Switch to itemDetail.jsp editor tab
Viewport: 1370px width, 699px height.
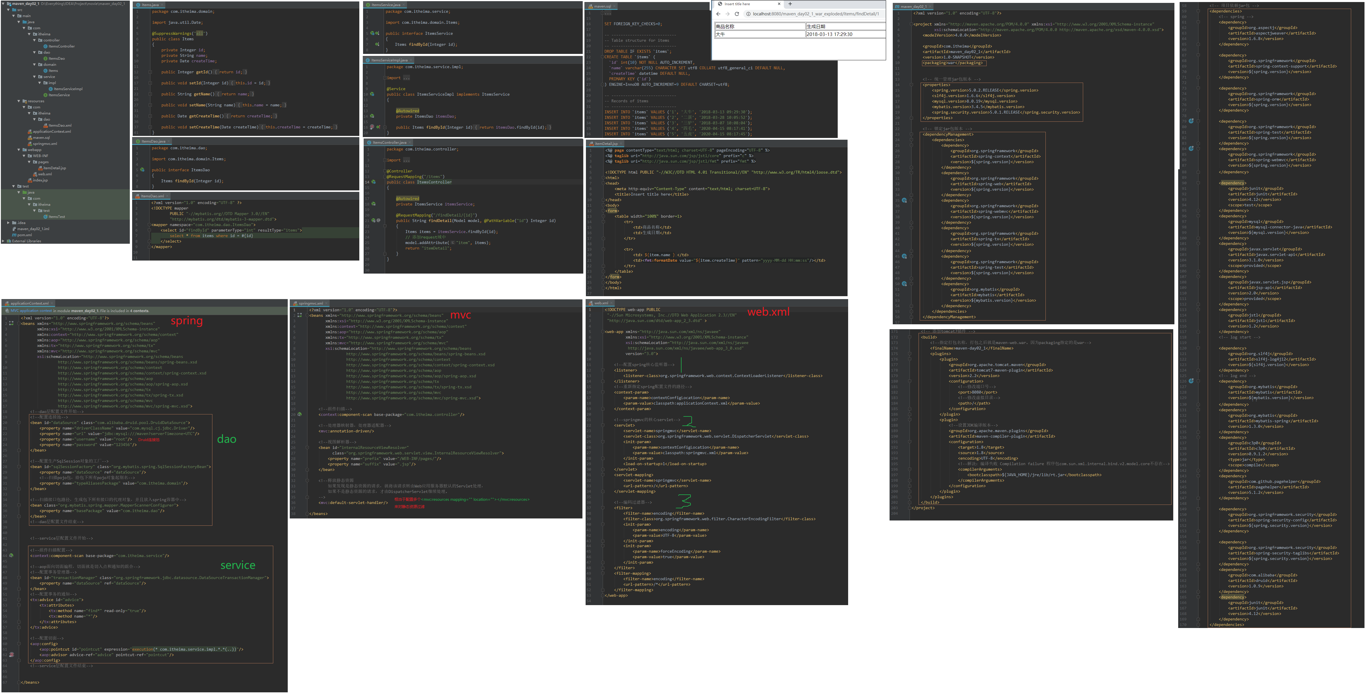point(606,144)
